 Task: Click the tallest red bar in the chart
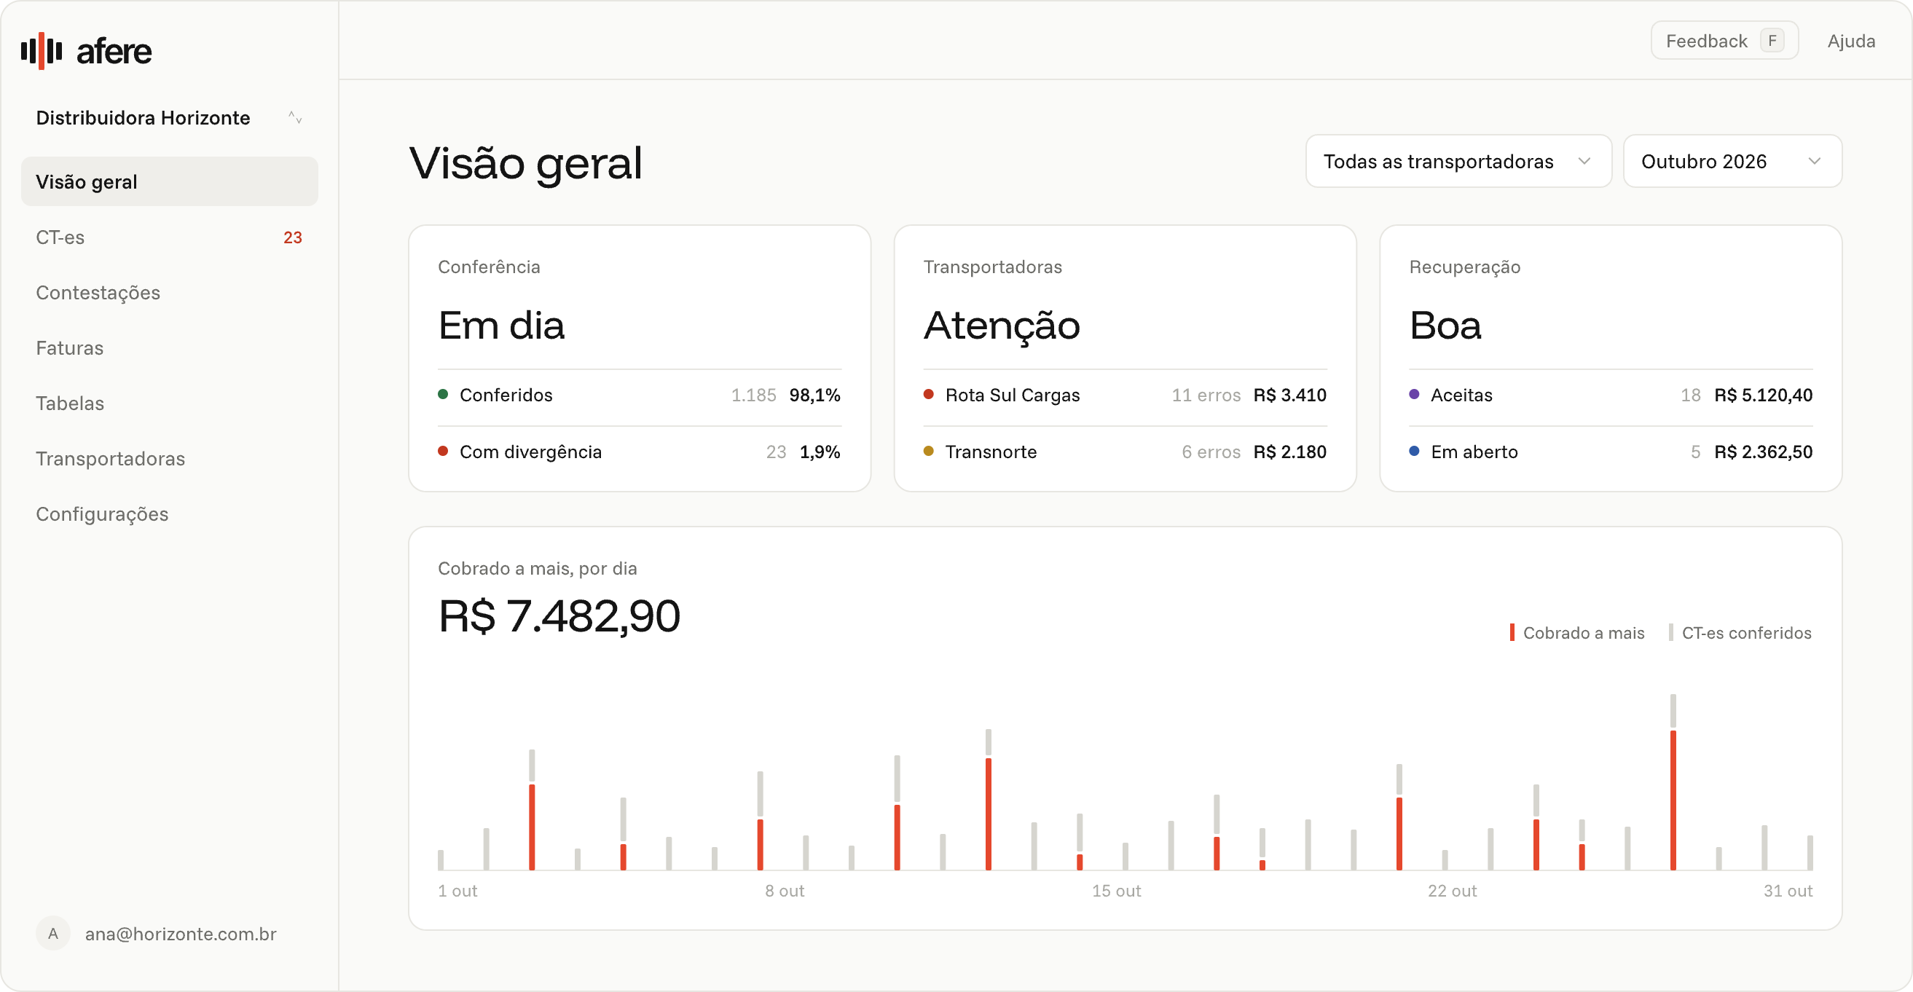(x=1673, y=800)
